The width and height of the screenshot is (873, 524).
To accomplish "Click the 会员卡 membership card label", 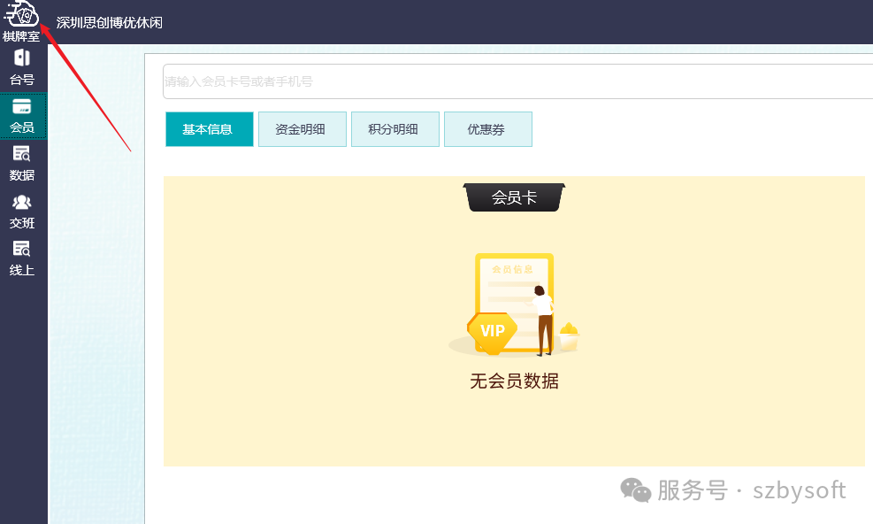I will (x=513, y=196).
